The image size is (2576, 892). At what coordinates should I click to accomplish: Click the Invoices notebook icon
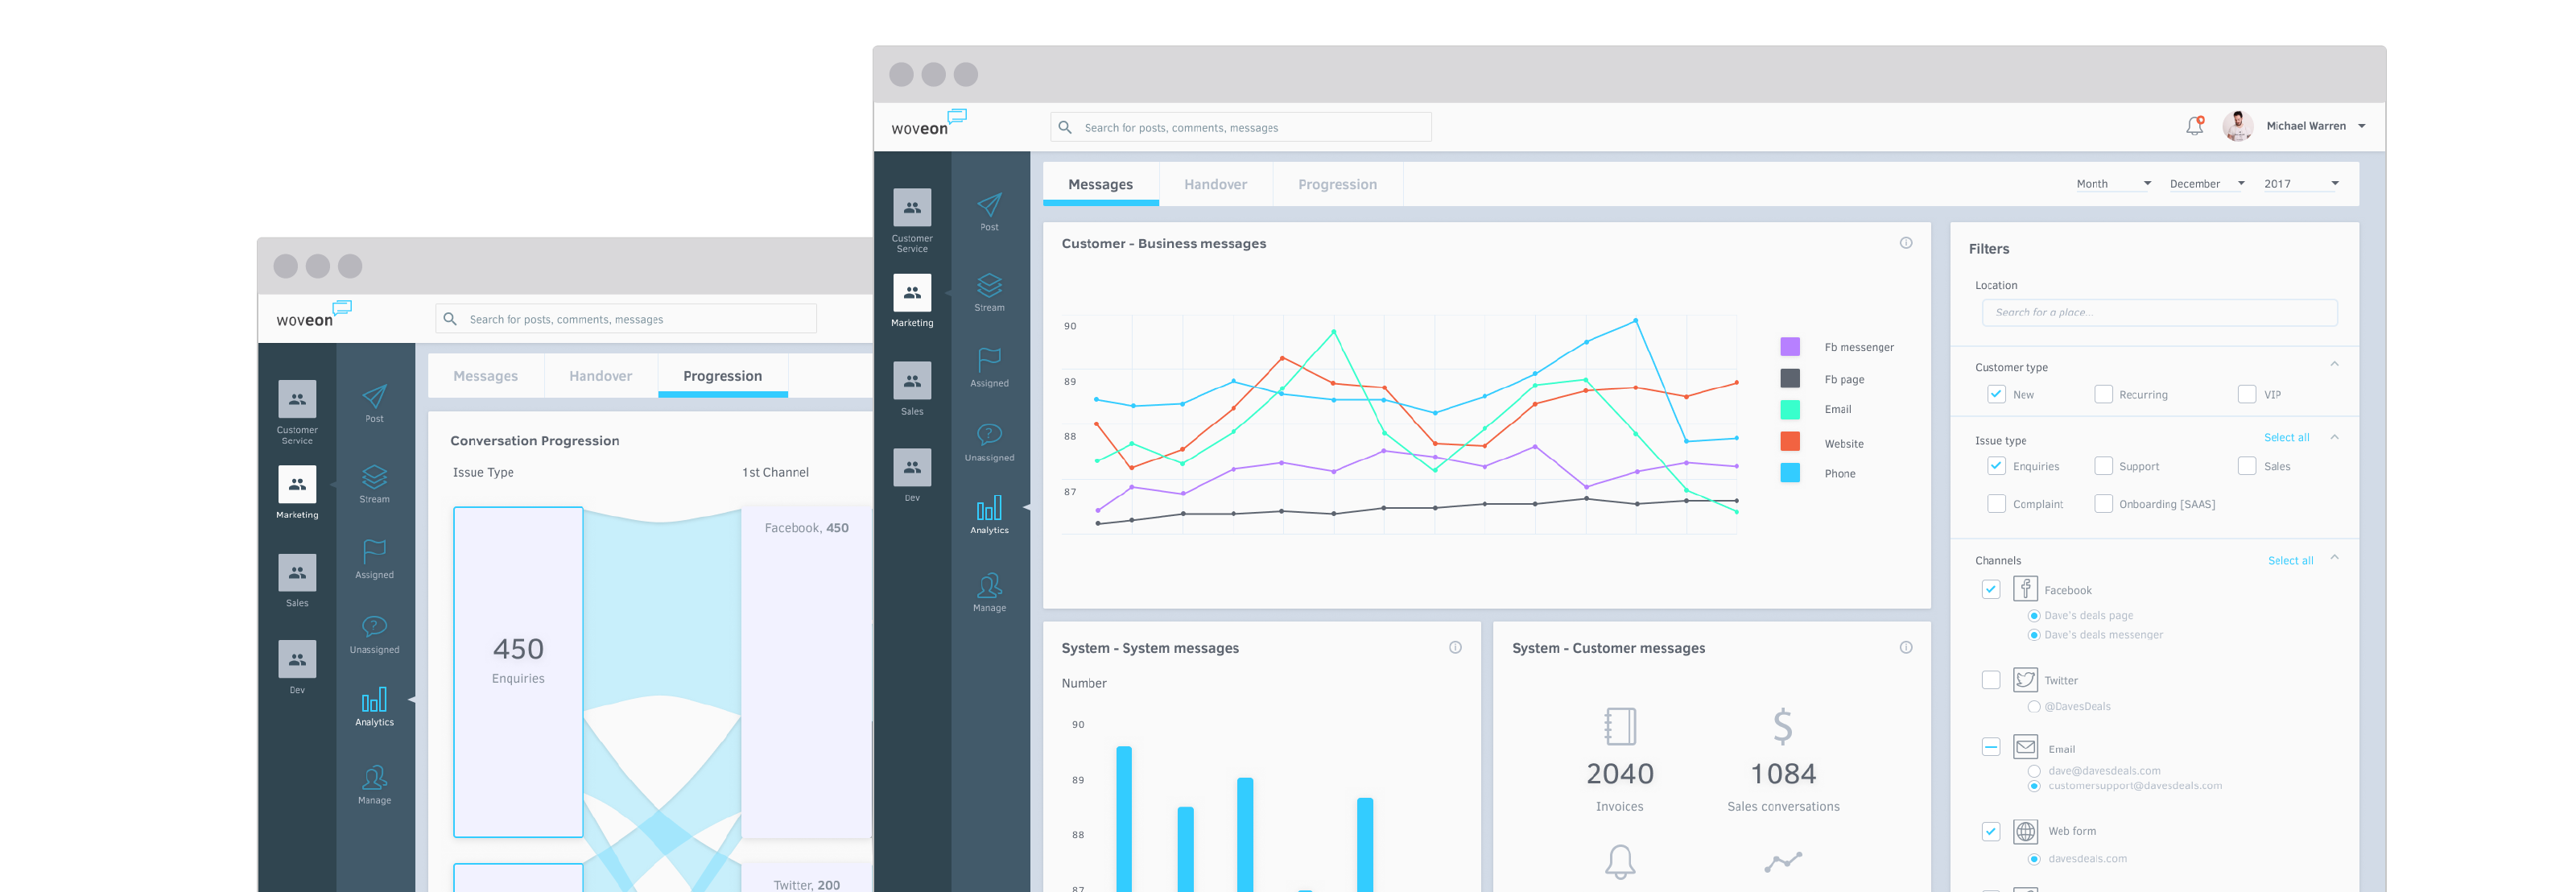tap(1620, 727)
